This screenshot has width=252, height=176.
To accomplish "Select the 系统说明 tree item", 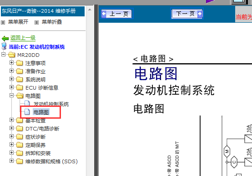I will click(35, 80).
